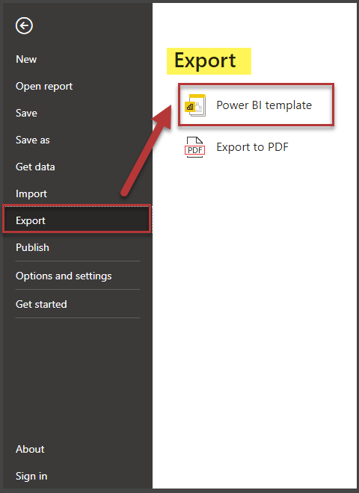The height and width of the screenshot is (493, 359).
Task: Open the Publish menu entry
Action: pos(32,248)
